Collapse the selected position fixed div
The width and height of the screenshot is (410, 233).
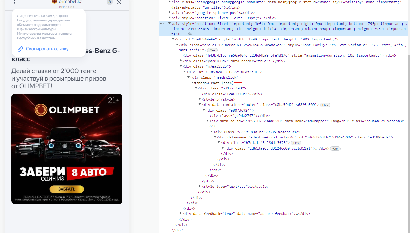(x=169, y=24)
